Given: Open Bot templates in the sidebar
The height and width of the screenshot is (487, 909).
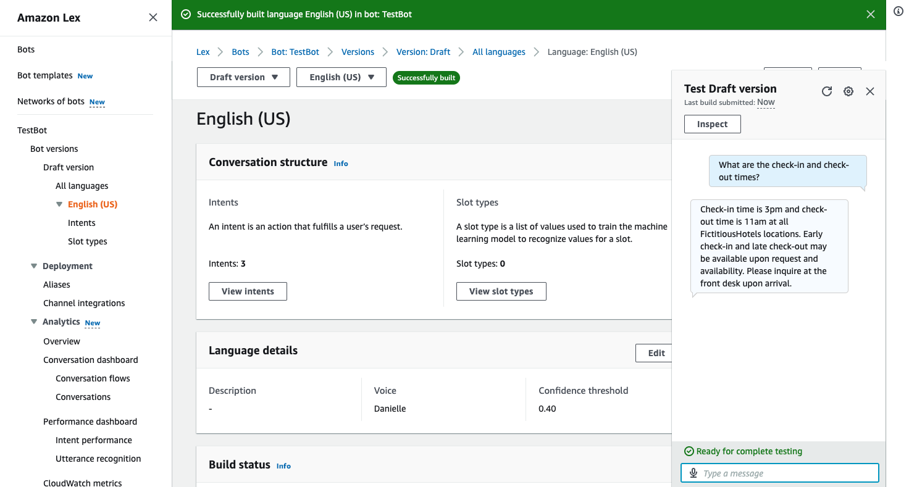Looking at the screenshot, I should 45,75.
